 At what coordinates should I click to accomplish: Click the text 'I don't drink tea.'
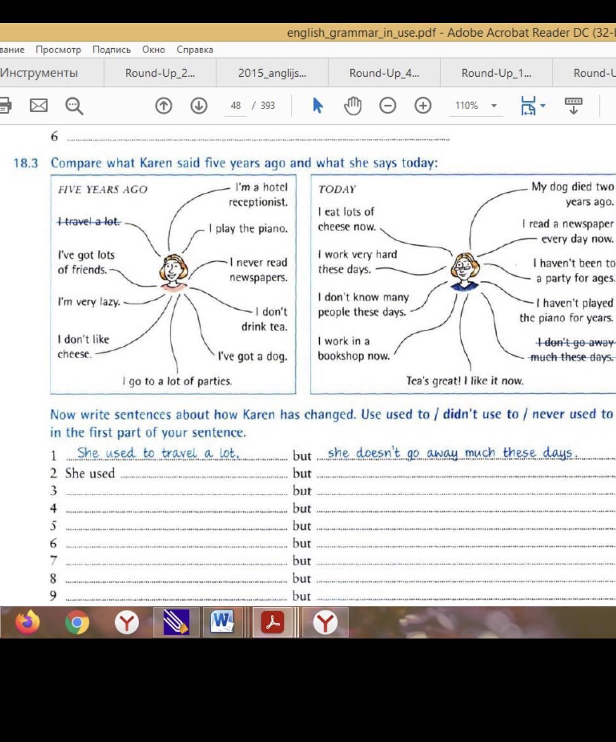coord(264,319)
